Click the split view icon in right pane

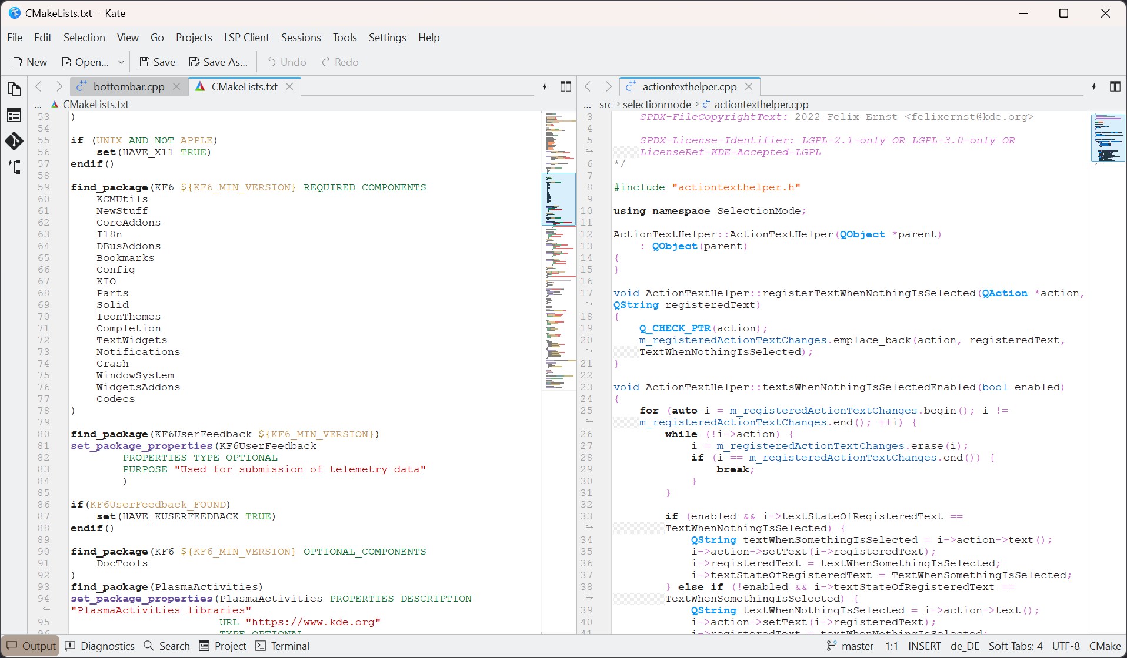point(1115,87)
